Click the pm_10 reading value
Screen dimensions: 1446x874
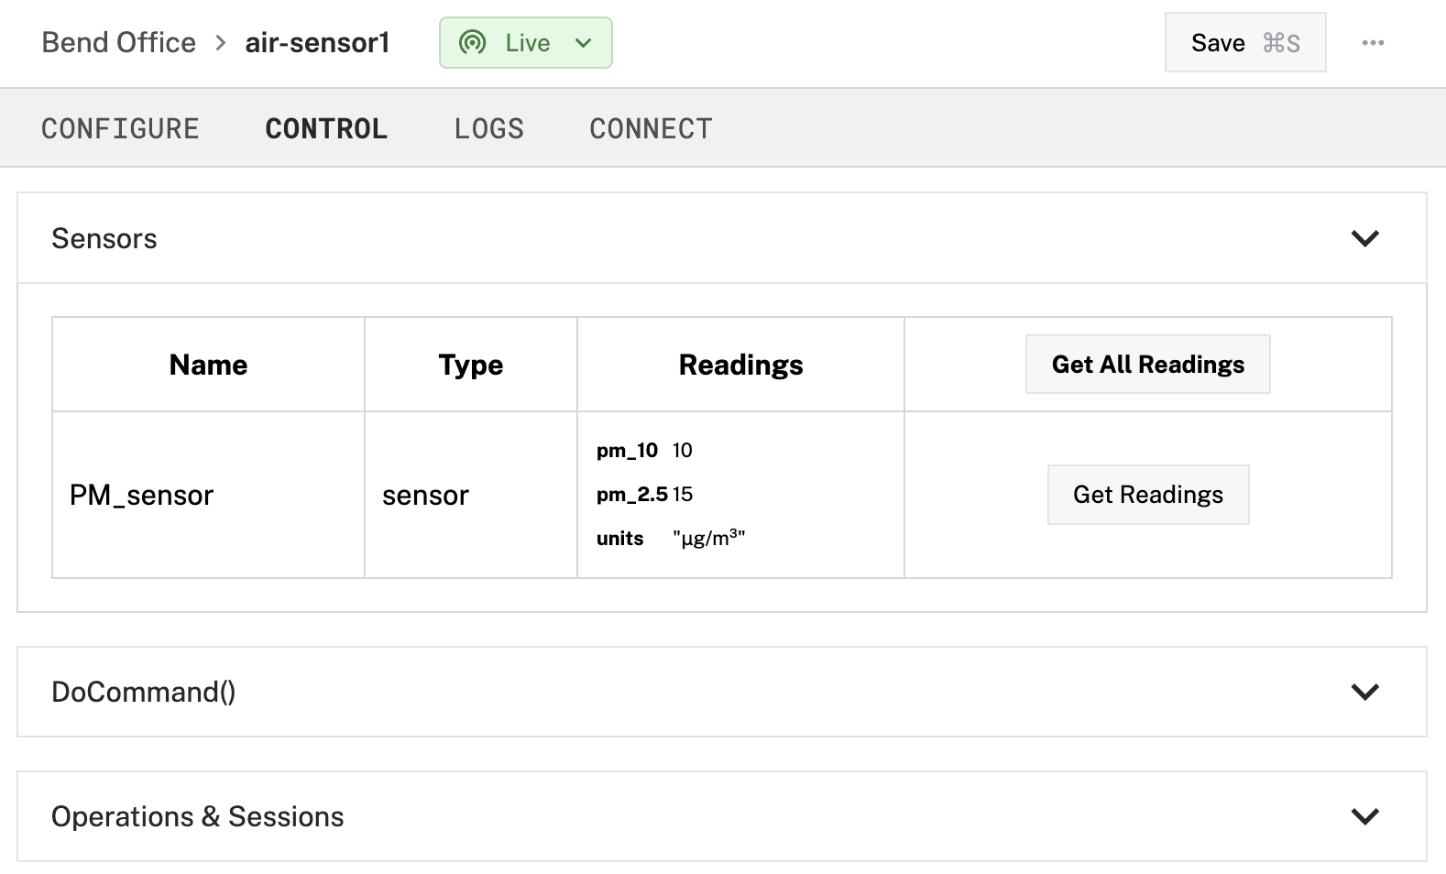(x=683, y=451)
